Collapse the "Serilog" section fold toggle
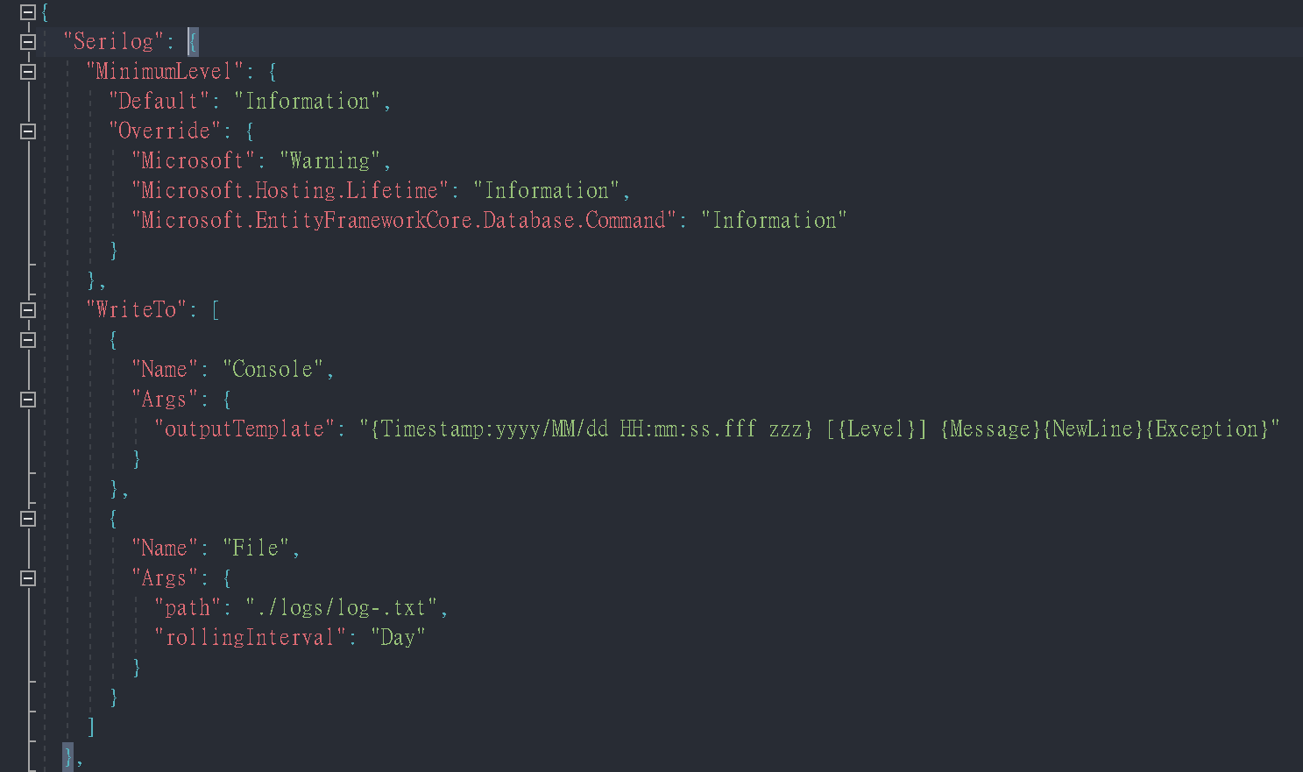The height and width of the screenshot is (772, 1303). [28, 41]
